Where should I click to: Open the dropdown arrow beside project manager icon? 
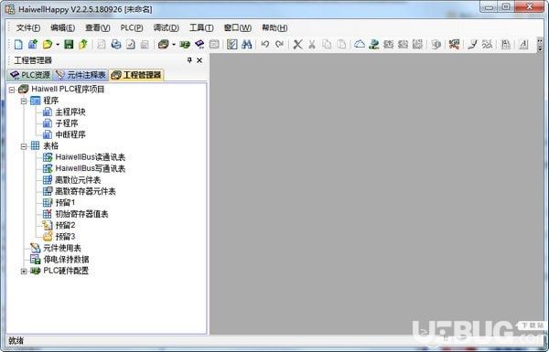[174, 45]
